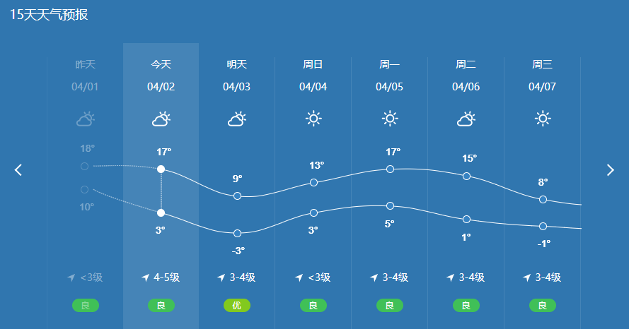Click today's 17° high temperature point
This screenshot has width=629, height=329.
pyautogui.click(x=161, y=169)
